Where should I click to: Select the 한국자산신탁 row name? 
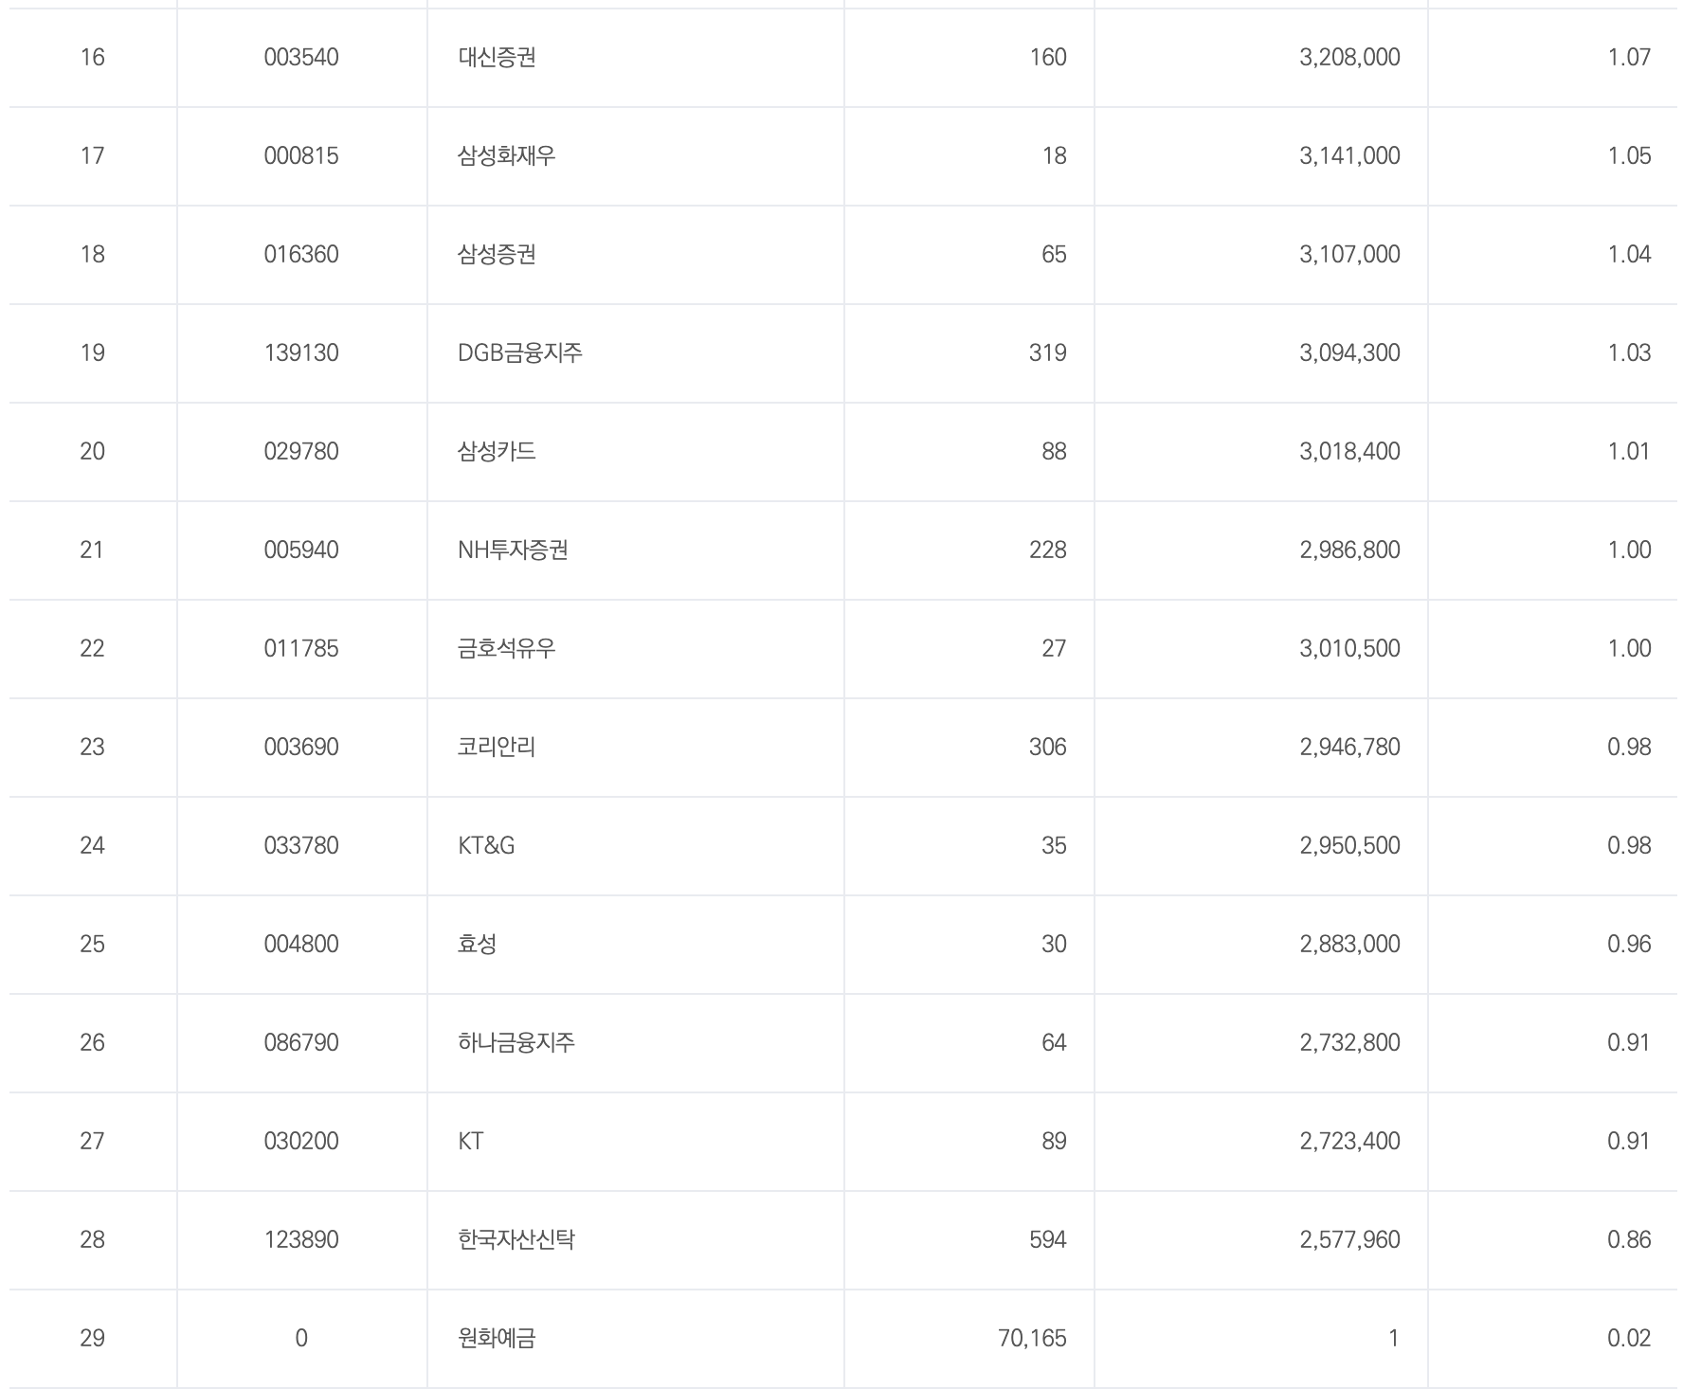tap(516, 1240)
